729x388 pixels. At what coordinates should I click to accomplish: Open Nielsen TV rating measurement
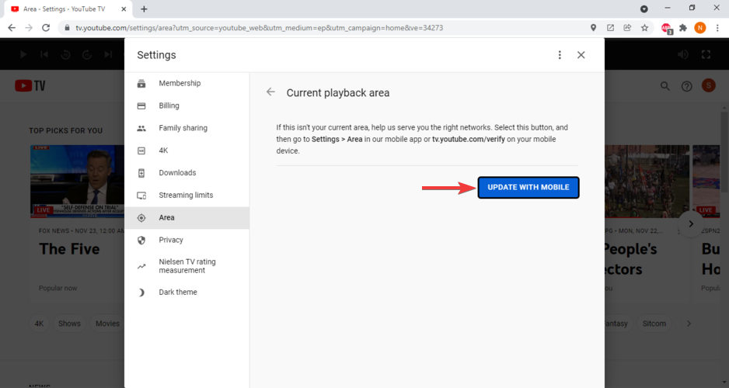tap(187, 266)
